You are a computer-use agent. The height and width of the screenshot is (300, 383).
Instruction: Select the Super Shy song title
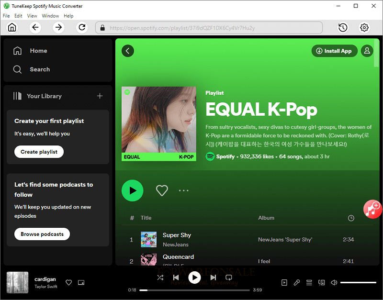tap(177, 235)
